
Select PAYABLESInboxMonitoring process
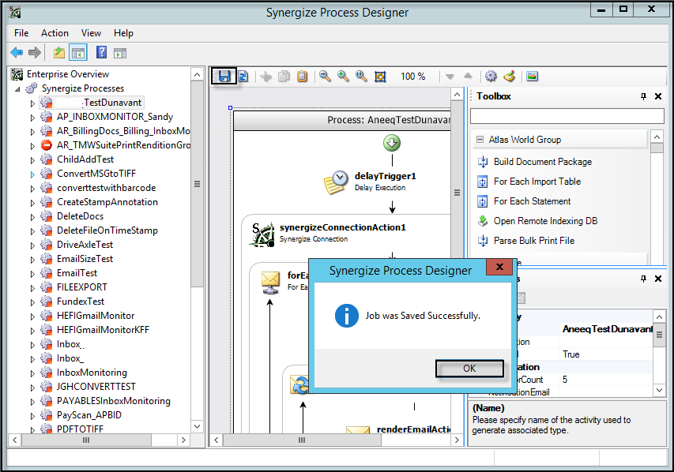(114, 401)
